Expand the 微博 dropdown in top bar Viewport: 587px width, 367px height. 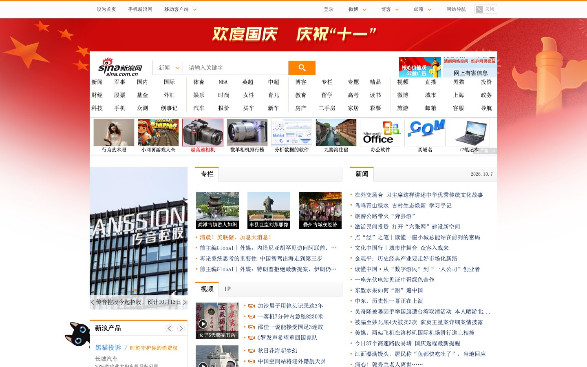pos(364,10)
